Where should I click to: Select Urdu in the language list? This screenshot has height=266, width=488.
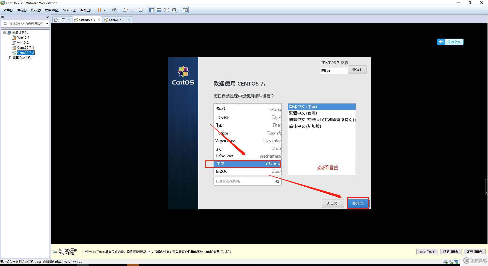coord(247,148)
